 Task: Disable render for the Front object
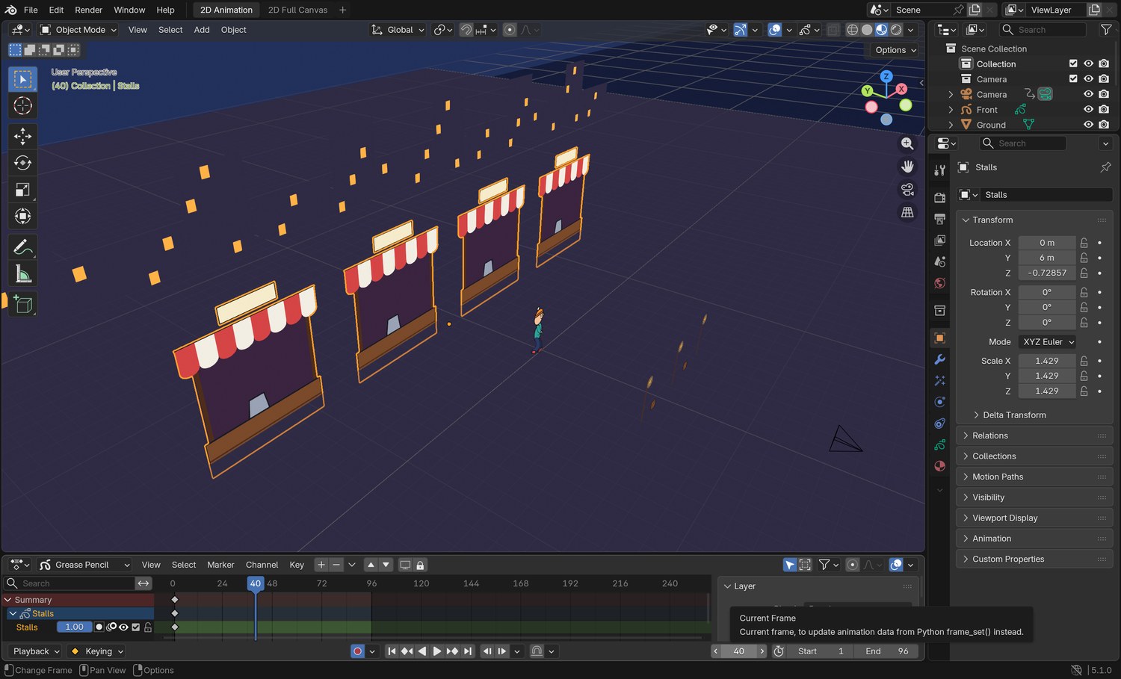(1104, 109)
